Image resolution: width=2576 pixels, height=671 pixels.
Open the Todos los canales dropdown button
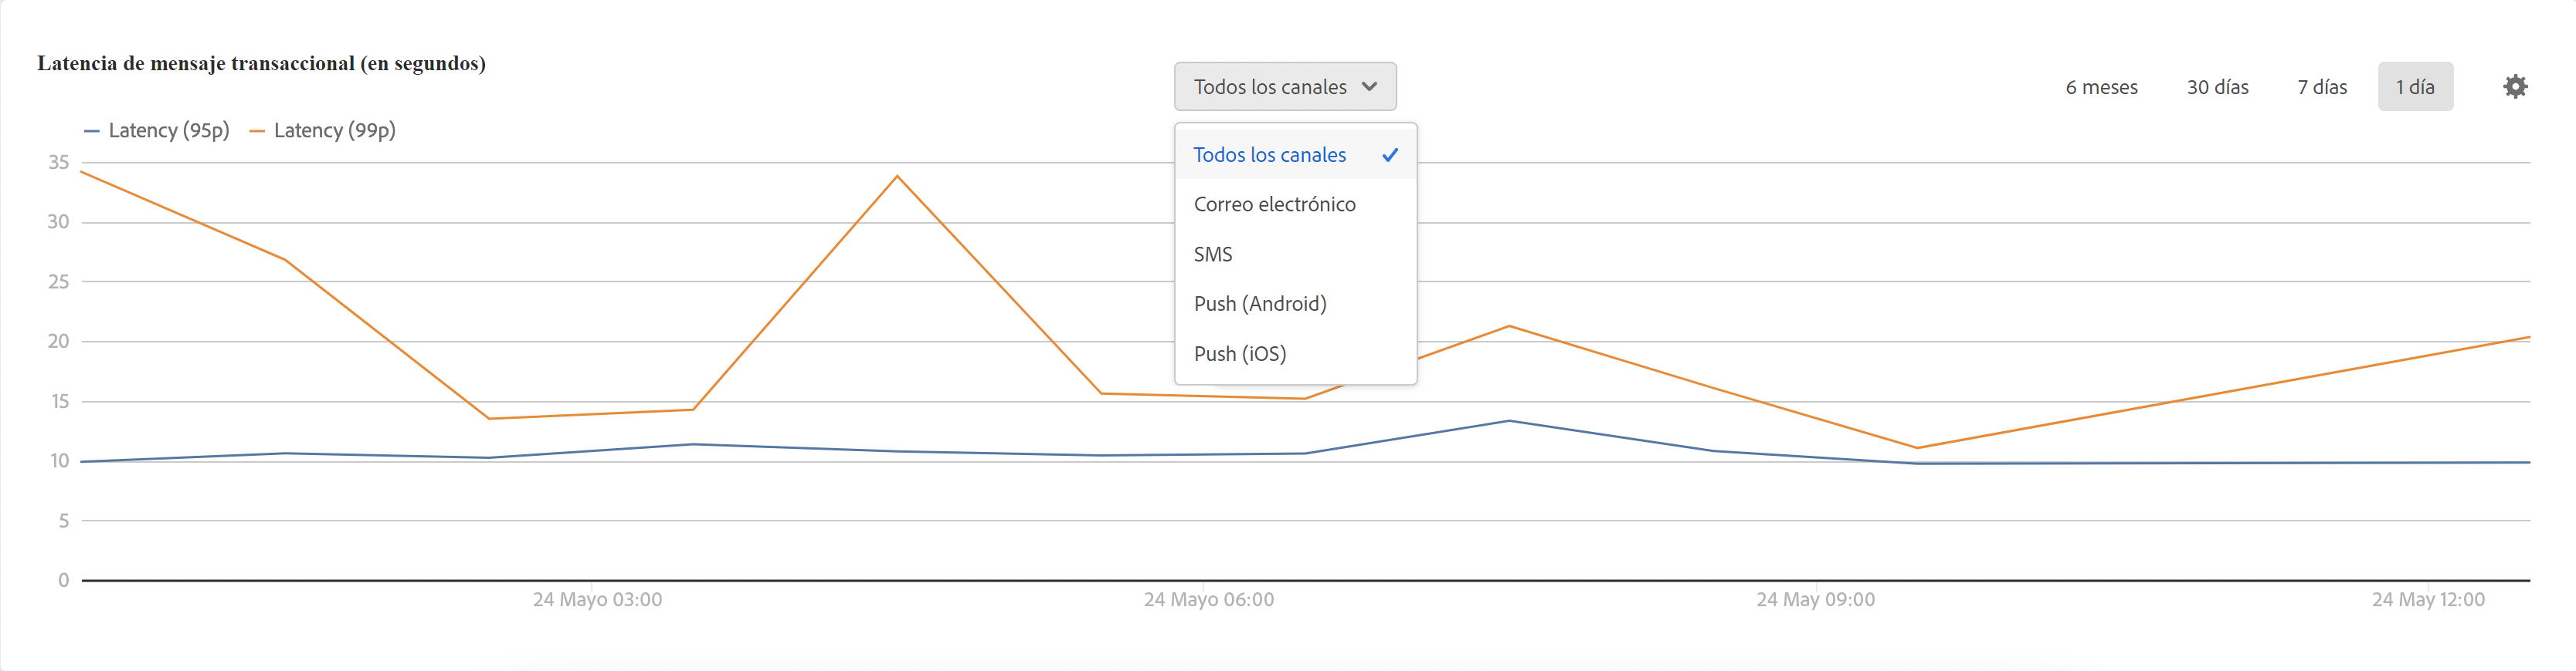coord(1285,87)
